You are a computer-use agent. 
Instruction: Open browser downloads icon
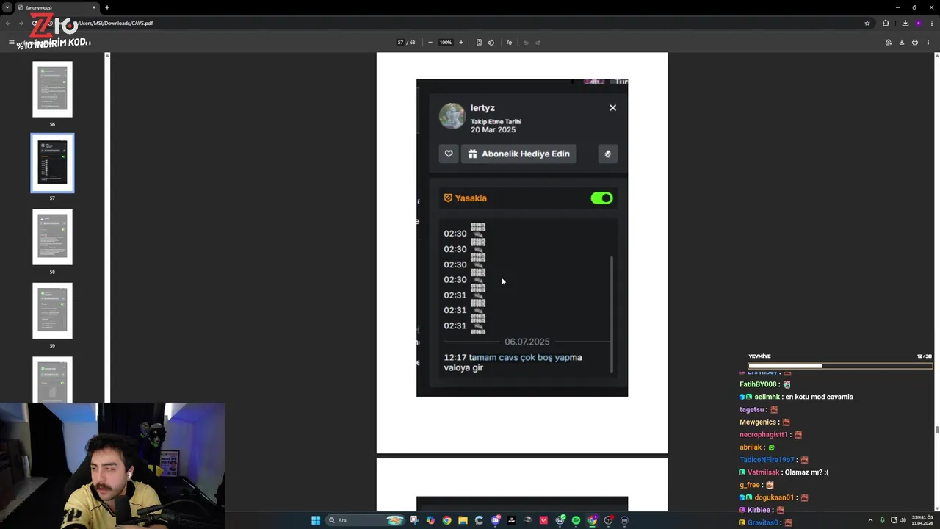pyautogui.click(x=905, y=23)
